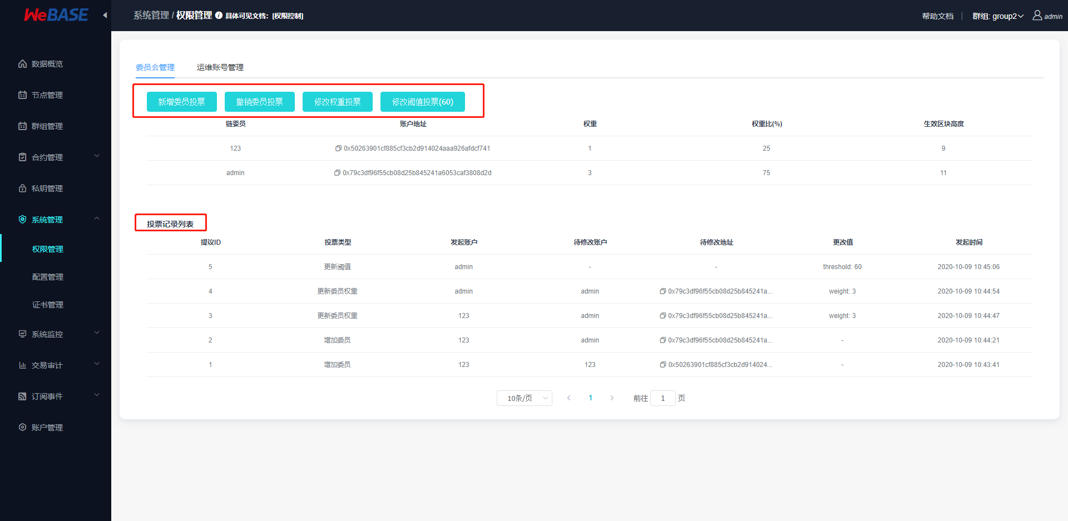The height and width of the screenshot is (521, 1068).
Task: Click the 合约管理 clipboard icon
Action: (22, 157)
